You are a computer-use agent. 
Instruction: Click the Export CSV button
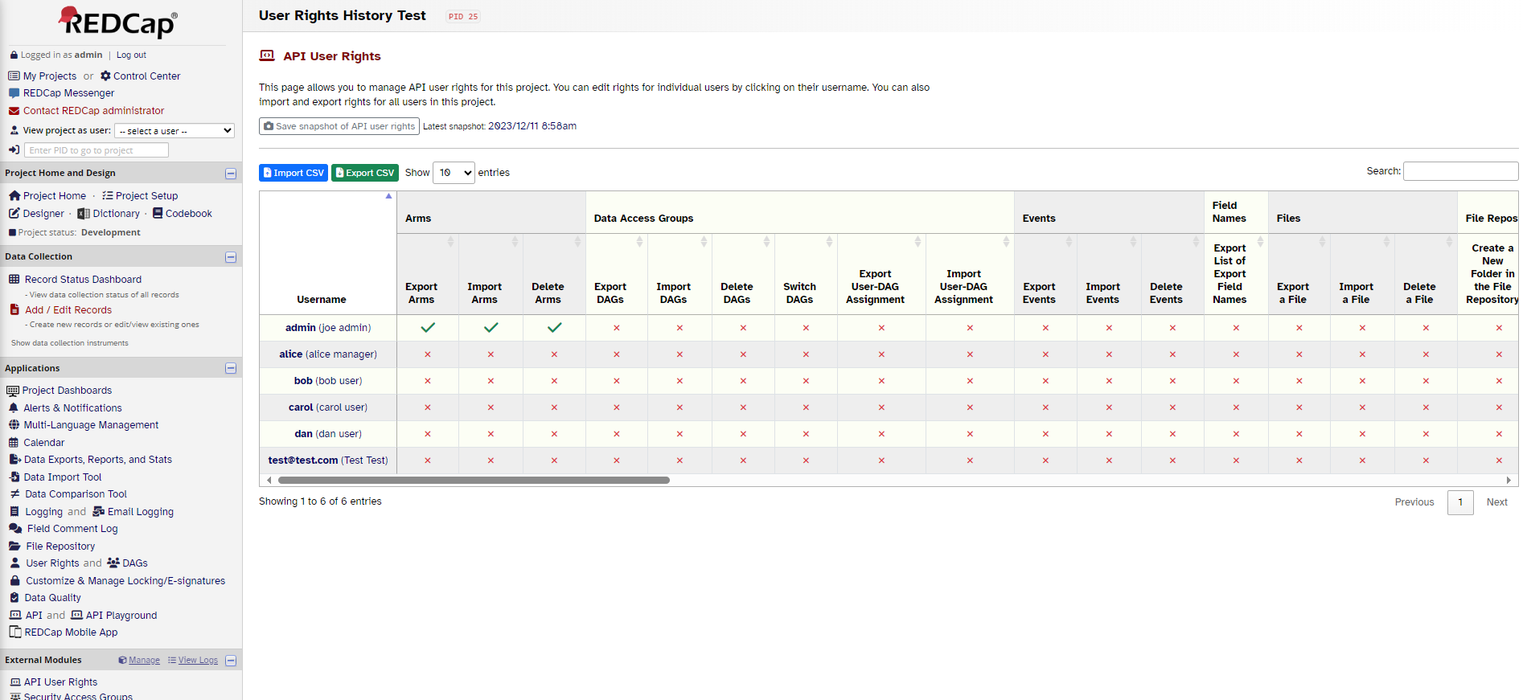tap(365, 173)
